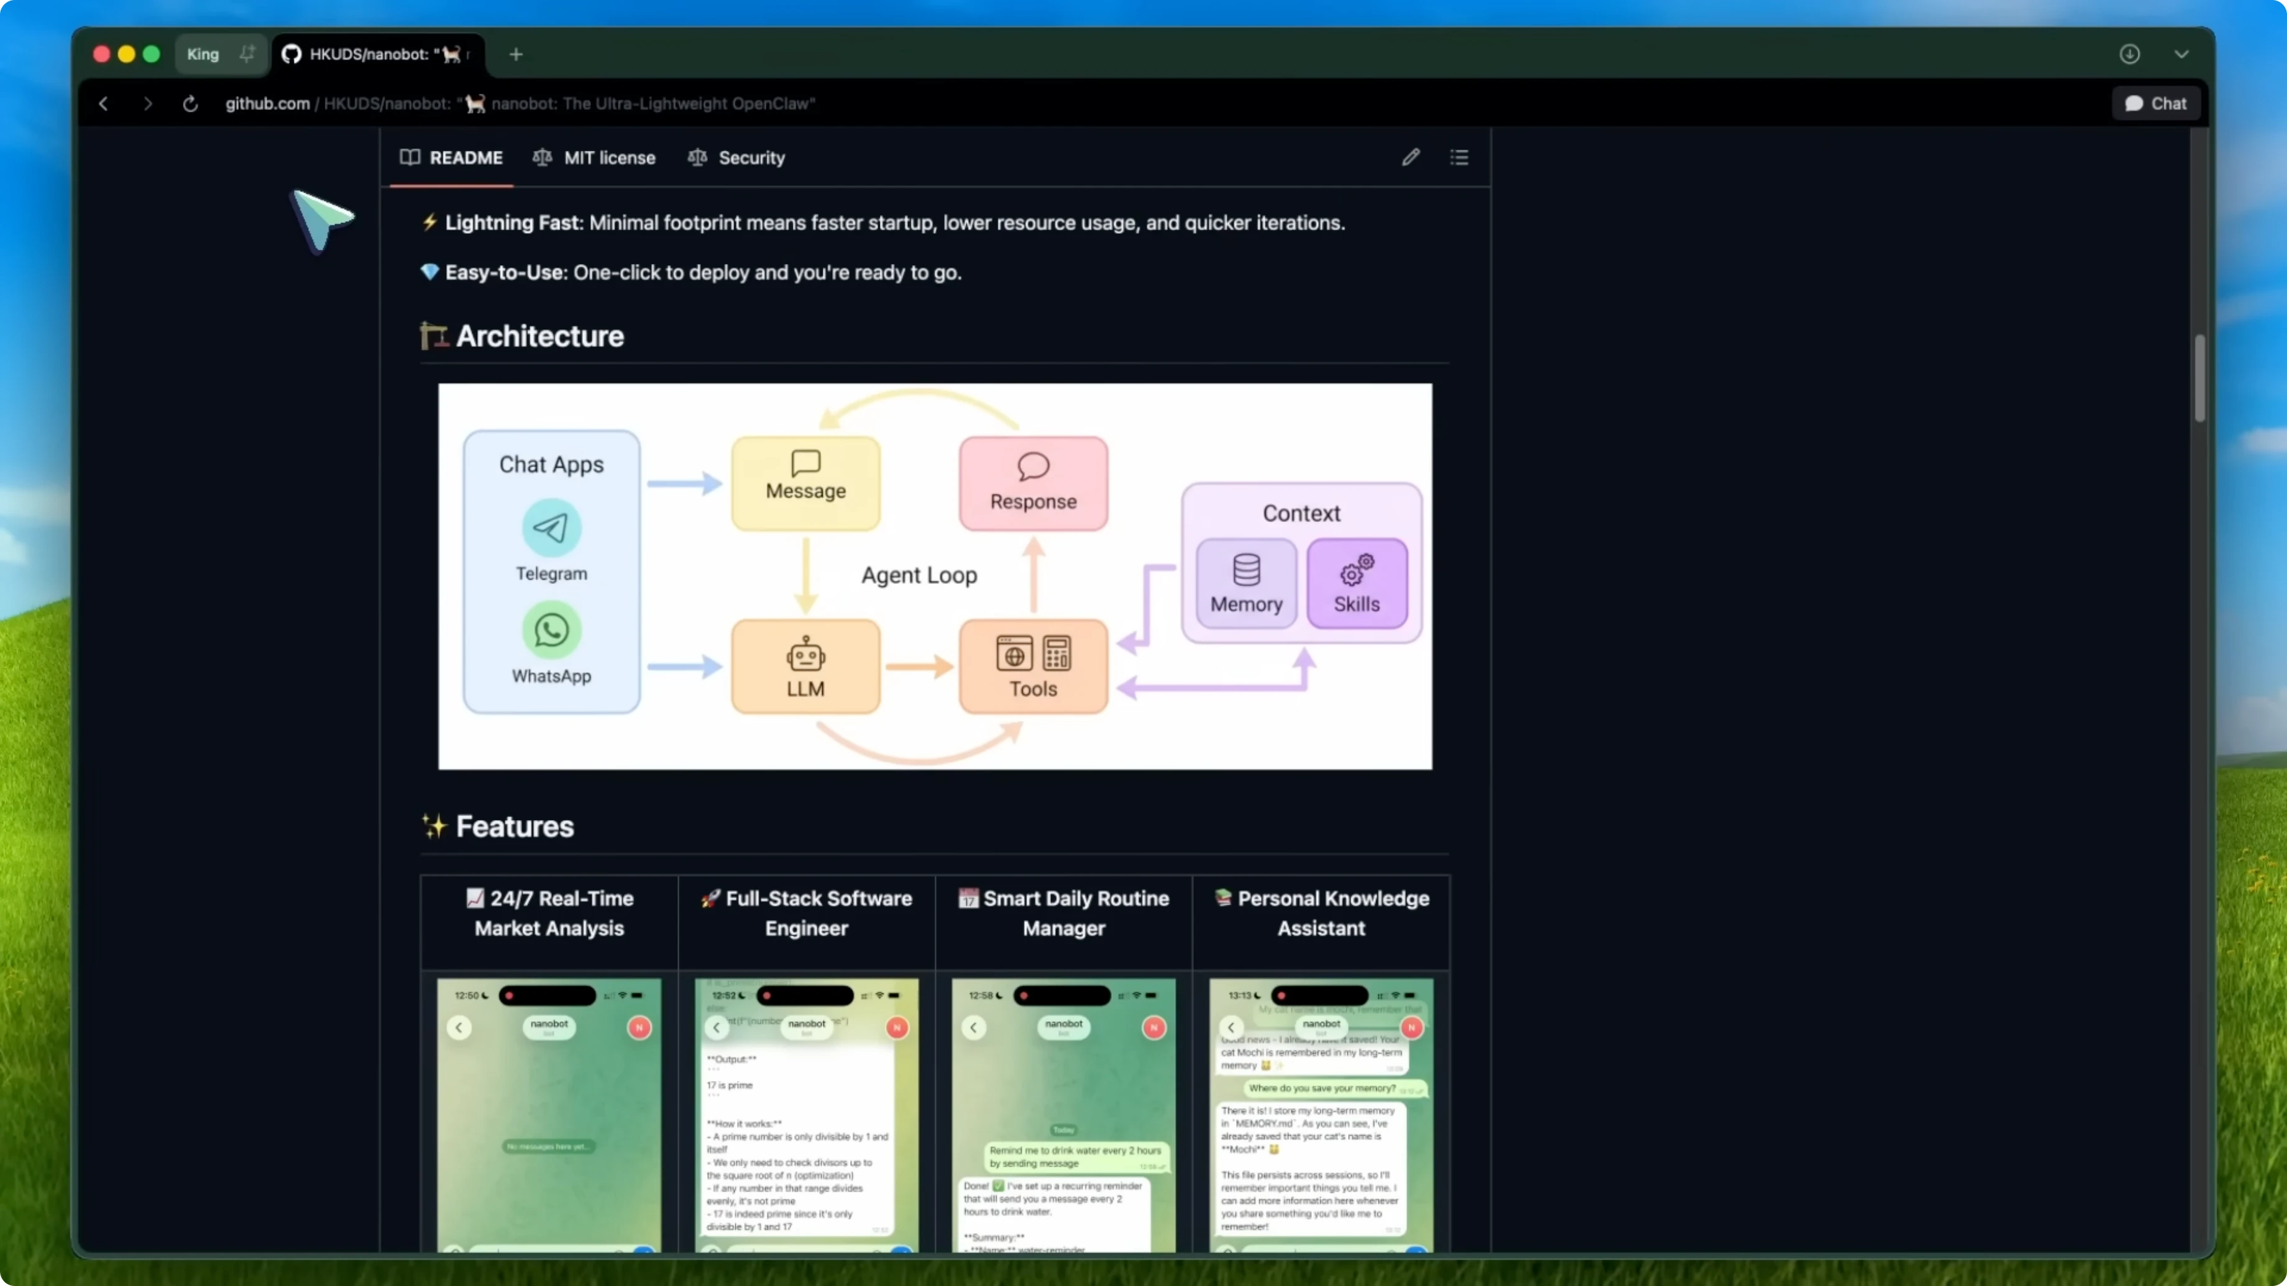Toggle the pin on the King tab
Image resolution: width=2287 pixels, height=1286 pixels.
click(247, 53)
